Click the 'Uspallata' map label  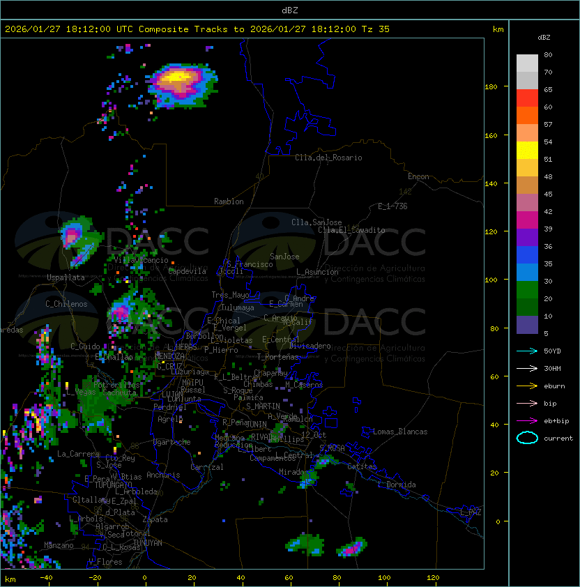click(x=66, y=277)
